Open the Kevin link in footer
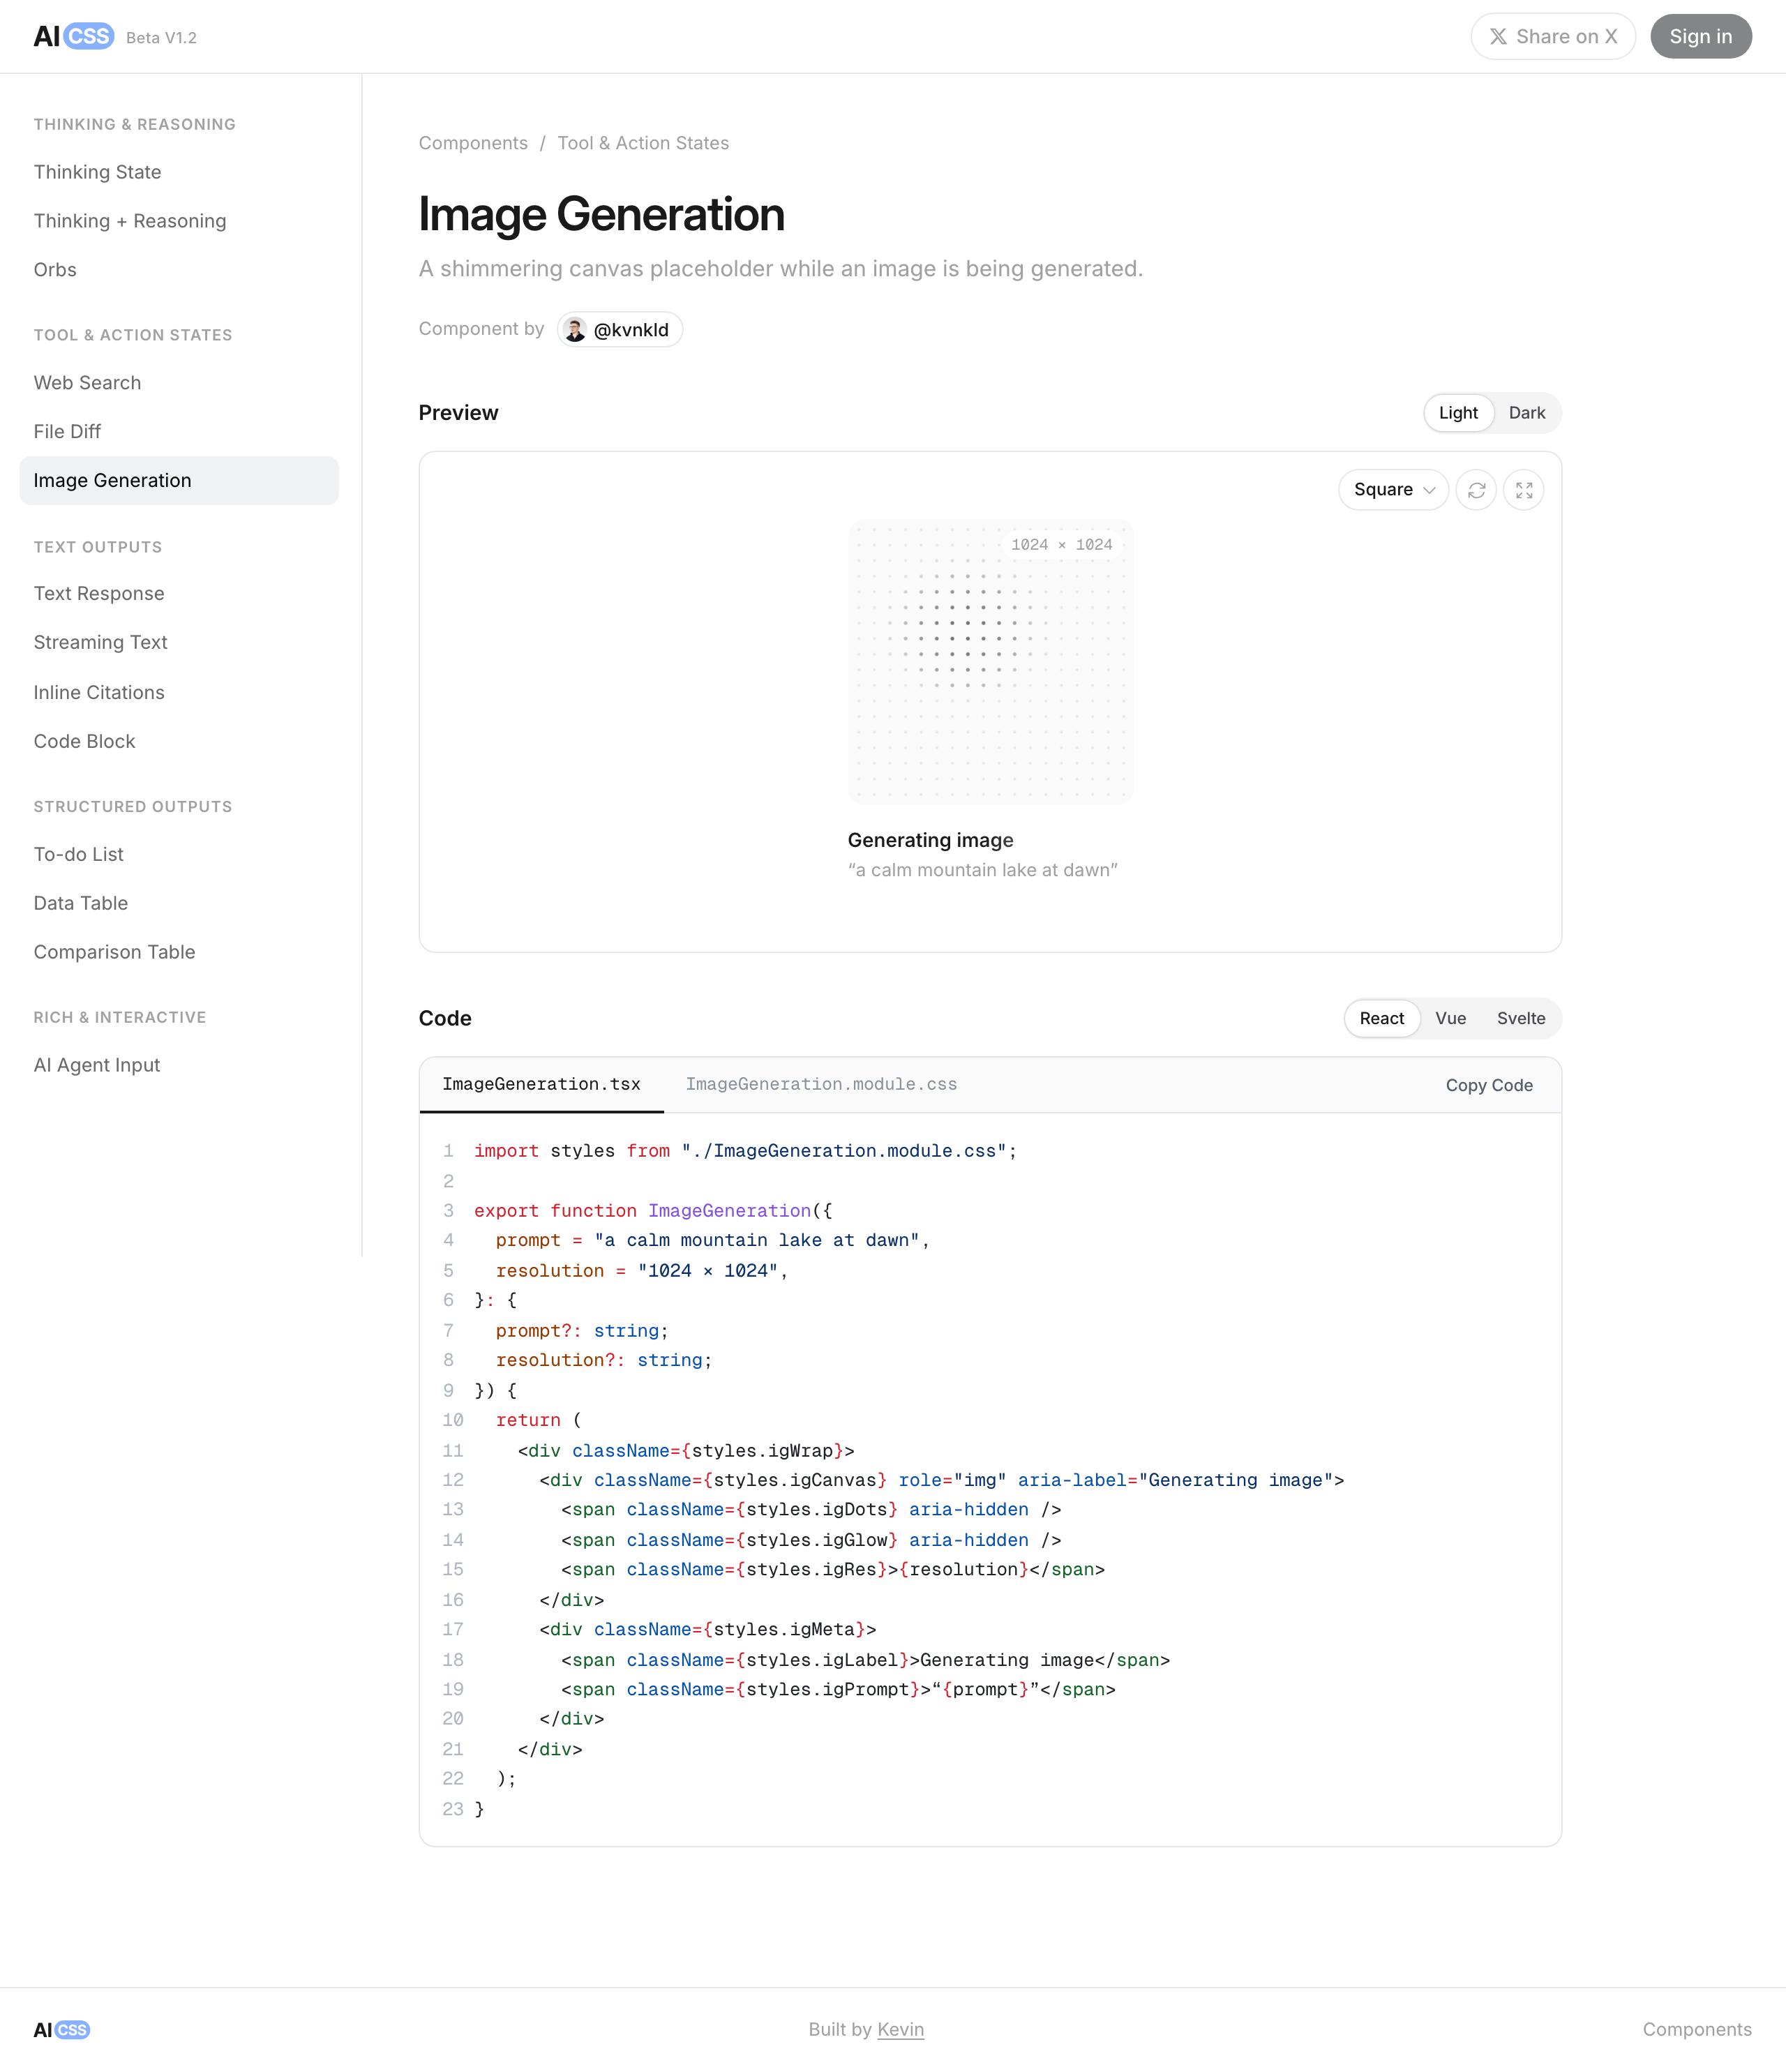Image resolution: width=1786 pixels, height=2072 pixels. 900,2030
